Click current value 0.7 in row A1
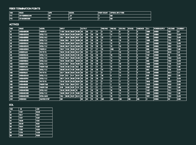 178,32
